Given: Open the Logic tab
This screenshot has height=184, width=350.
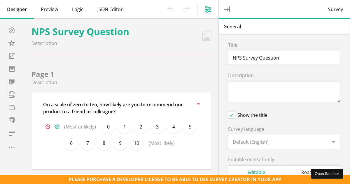Looking at the screenshot, I should pyautogui.click(x=78, y=9).
